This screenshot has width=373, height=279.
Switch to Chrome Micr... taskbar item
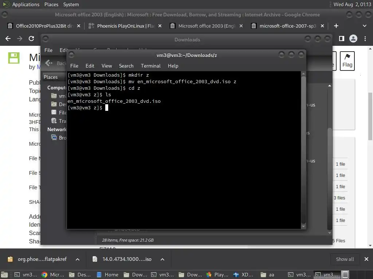pyautogui.click(x=53, y=275)
